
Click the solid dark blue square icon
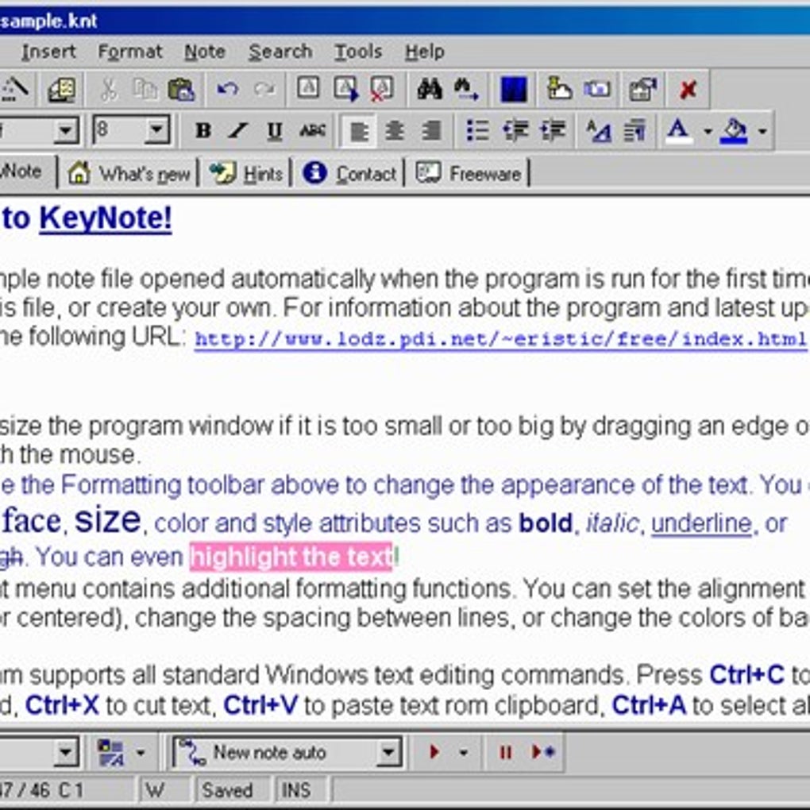click(514, 90)
